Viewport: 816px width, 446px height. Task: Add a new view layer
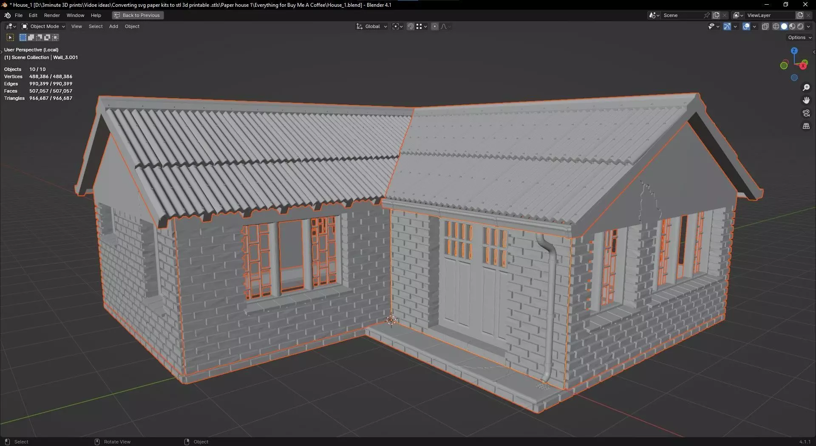[x=799, y=15]
